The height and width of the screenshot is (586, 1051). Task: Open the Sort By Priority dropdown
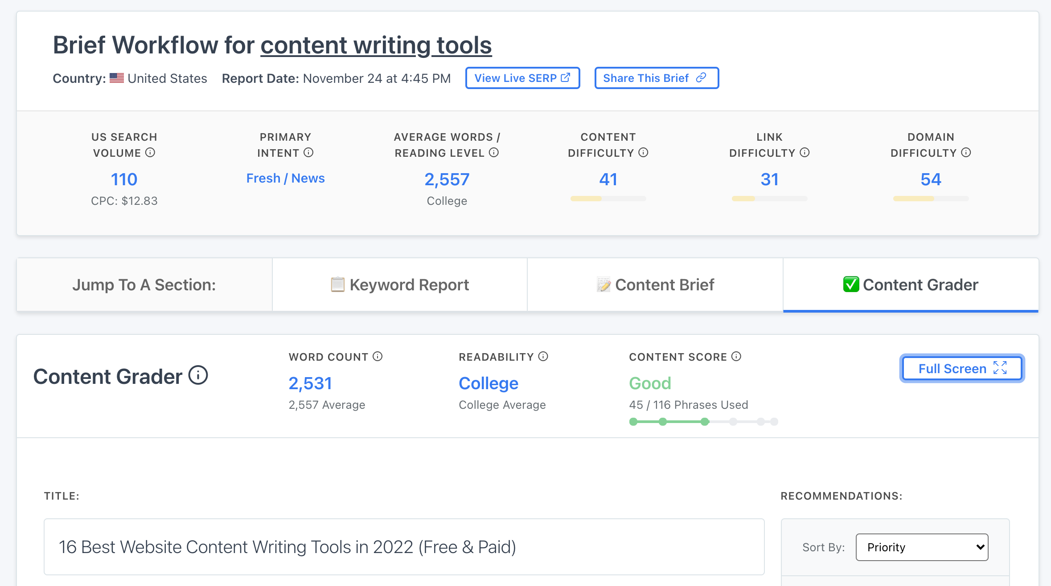click(x=922, y=547)
